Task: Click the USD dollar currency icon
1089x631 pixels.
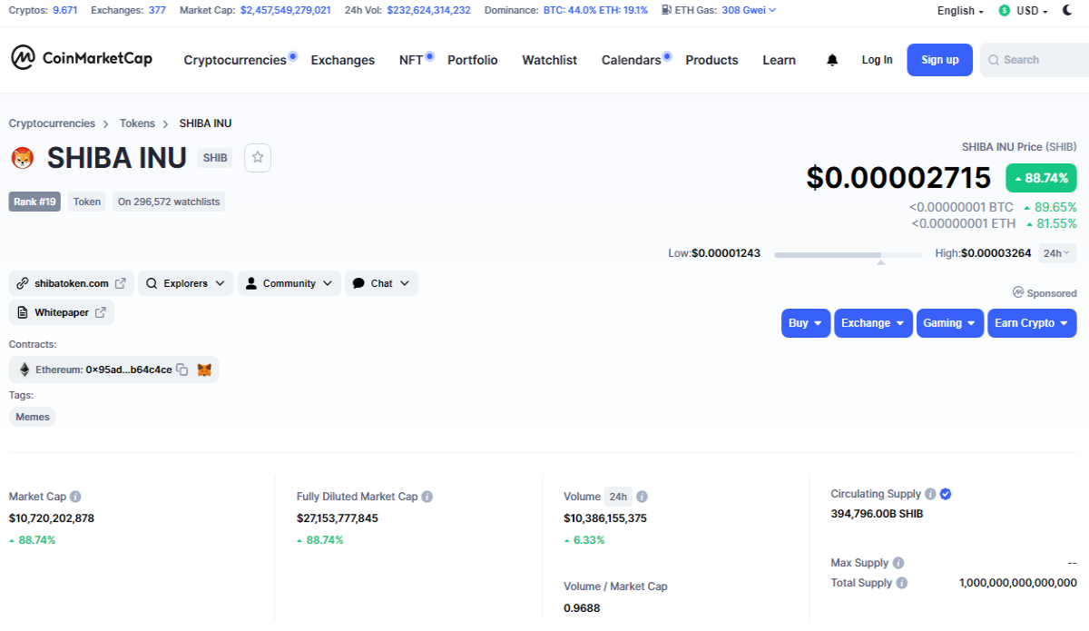Action: (1005, 11)
